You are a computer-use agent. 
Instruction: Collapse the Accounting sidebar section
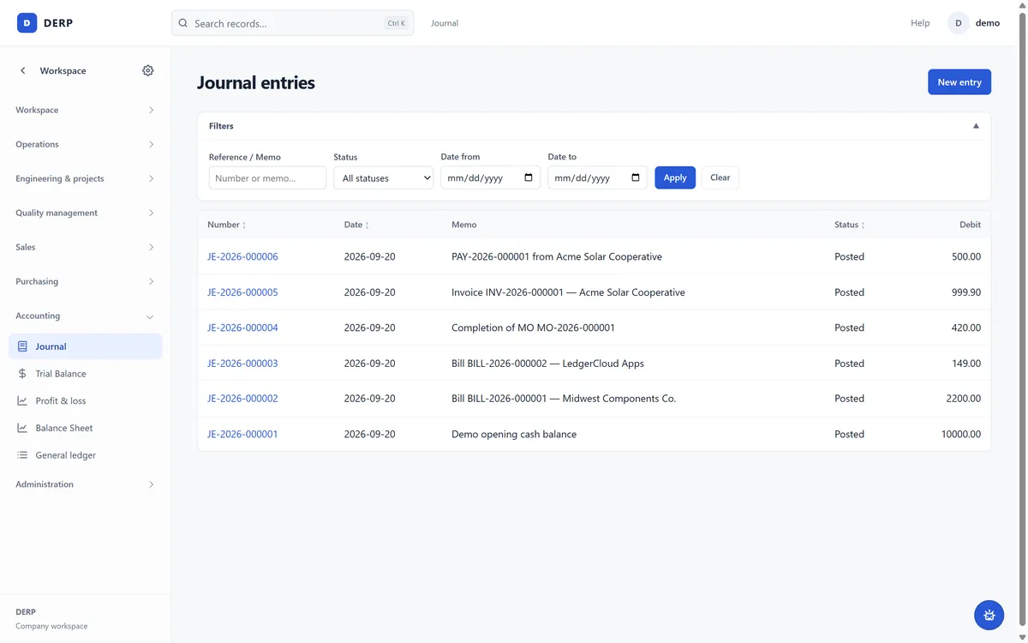point(85,315)
